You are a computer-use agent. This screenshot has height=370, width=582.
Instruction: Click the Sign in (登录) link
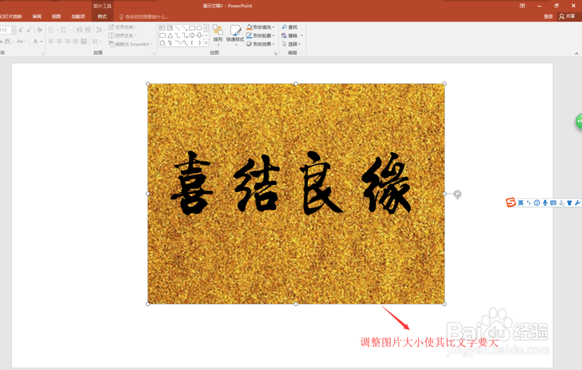[548, 16]
